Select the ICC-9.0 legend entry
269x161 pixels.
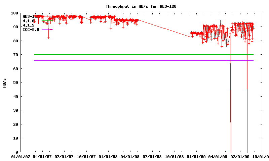point(31,30)
